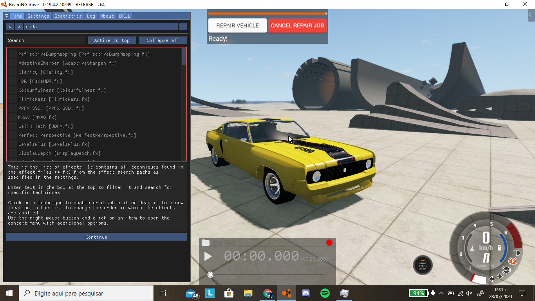
Task: Open Google Chrome from the taskbar
Action: (x=267, y=293)
